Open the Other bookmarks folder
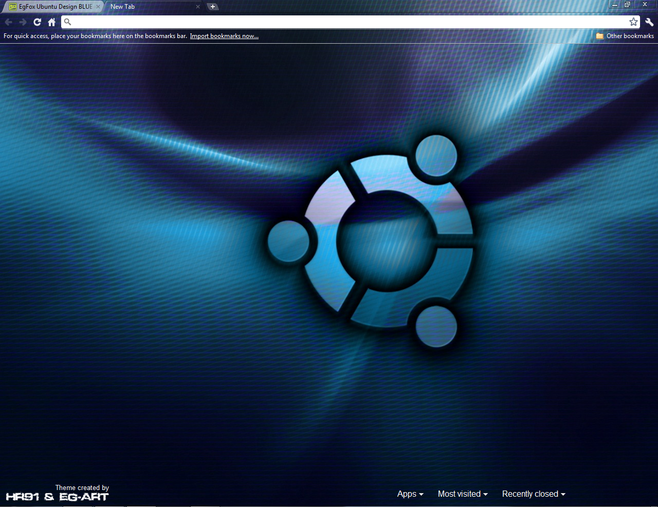 [x=625, y=36]
